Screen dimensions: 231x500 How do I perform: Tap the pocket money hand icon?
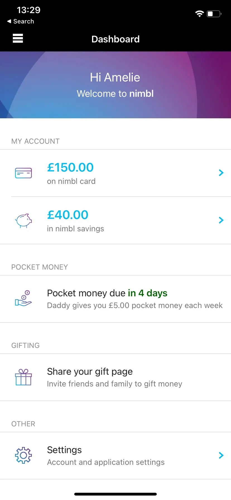pyautogui.click(x=23, y=298)
